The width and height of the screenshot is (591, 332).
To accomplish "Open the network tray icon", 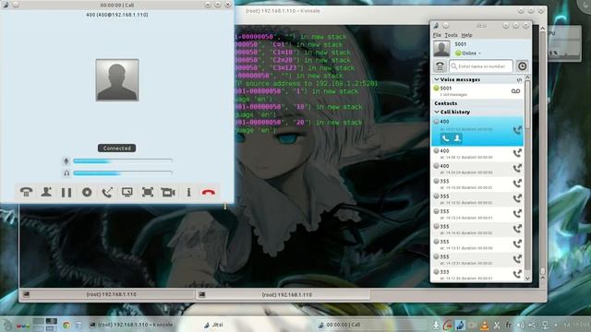I will coord(545,325).
